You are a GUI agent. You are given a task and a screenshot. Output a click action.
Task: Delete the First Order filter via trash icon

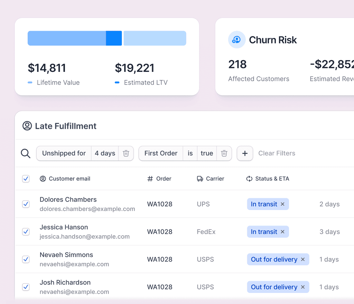point(224,153)
